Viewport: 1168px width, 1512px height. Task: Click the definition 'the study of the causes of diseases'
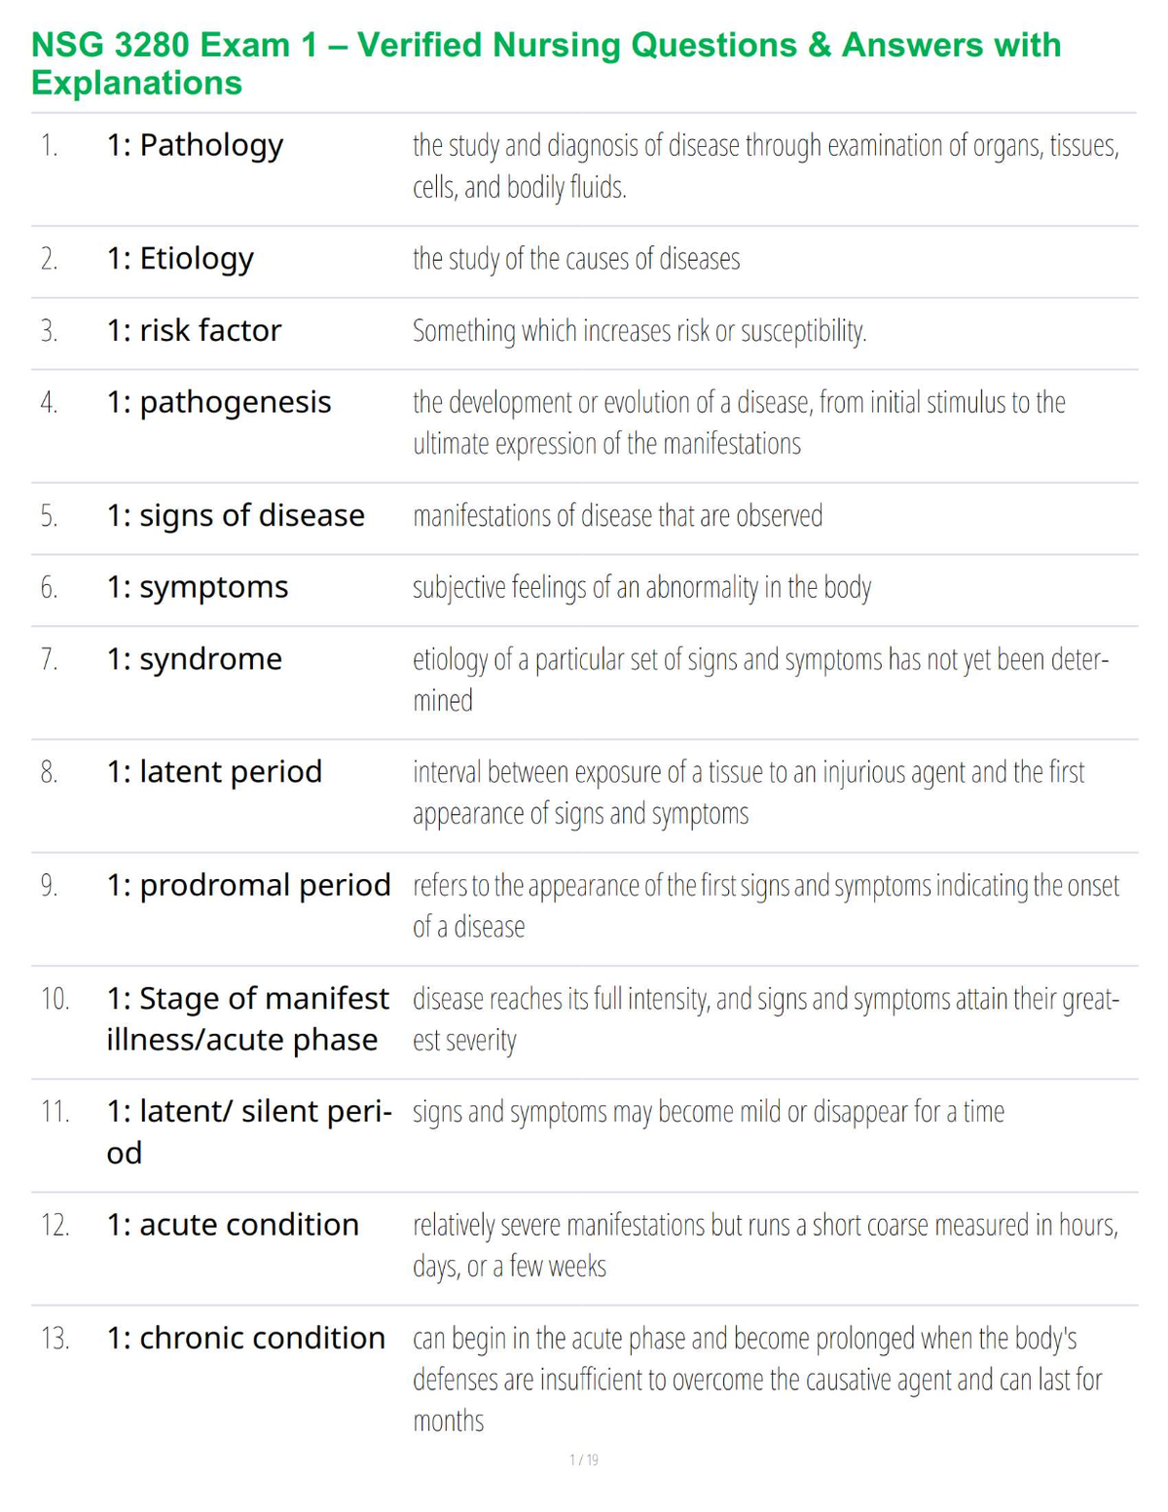tap(576, 259)
